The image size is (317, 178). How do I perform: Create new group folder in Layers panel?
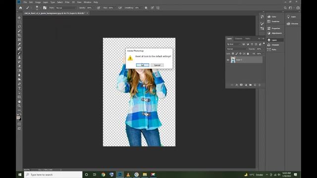click(x=251, y=85)
